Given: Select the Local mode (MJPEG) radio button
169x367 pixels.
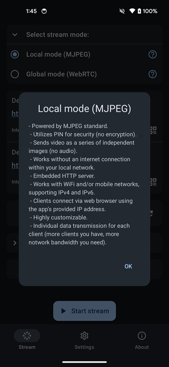Looking at the screenshot, I should pyautogui.click(x=15, y=55).
